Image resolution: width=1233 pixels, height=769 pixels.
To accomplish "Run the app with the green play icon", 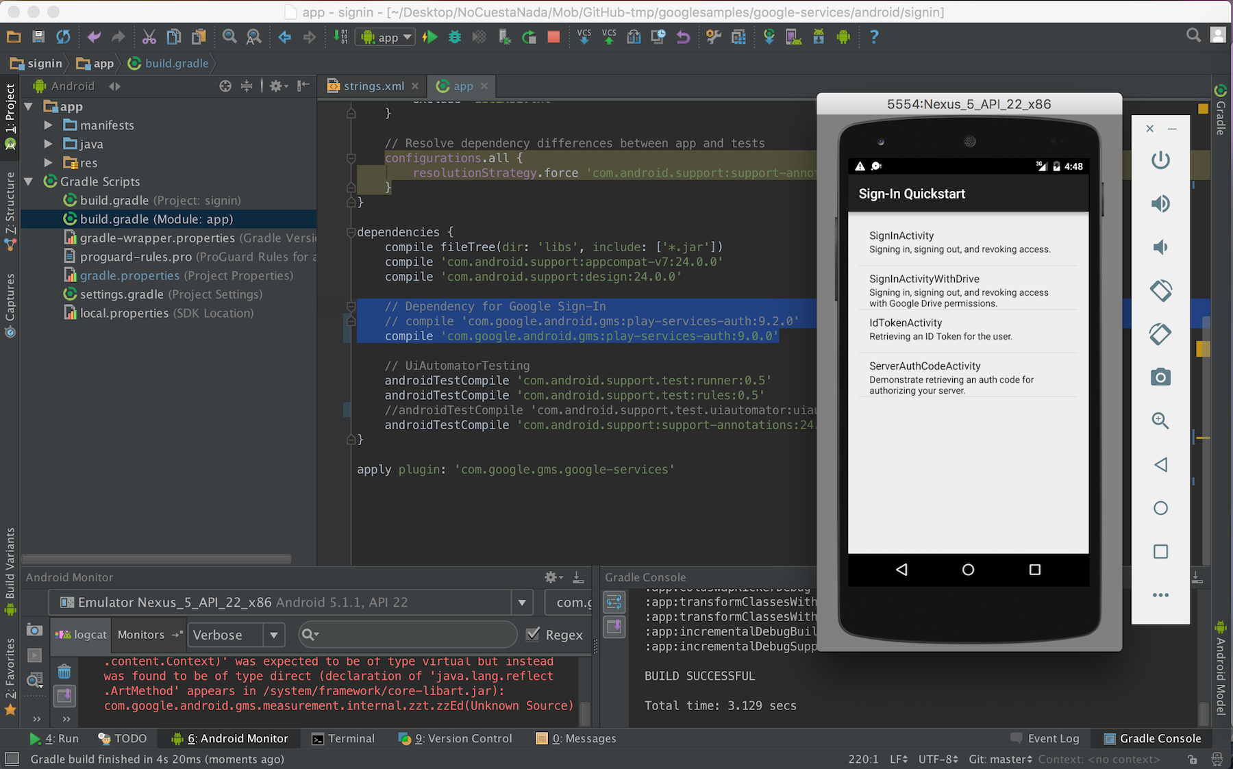I will [430, 37].
